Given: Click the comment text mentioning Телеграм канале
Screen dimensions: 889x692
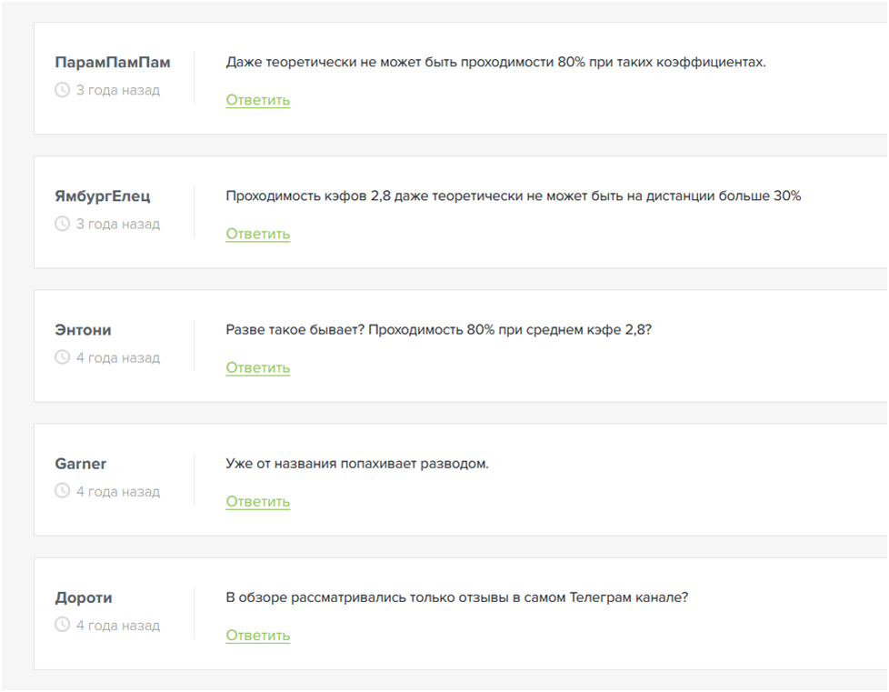Looking at the screenshot, I should point(457,597).
